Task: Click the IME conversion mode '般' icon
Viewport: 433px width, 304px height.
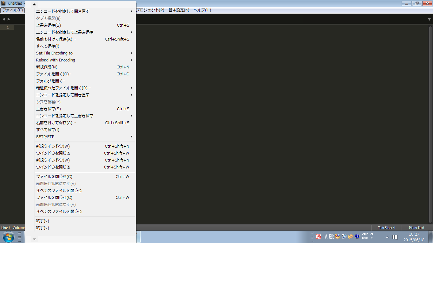Action: point(331,237)
